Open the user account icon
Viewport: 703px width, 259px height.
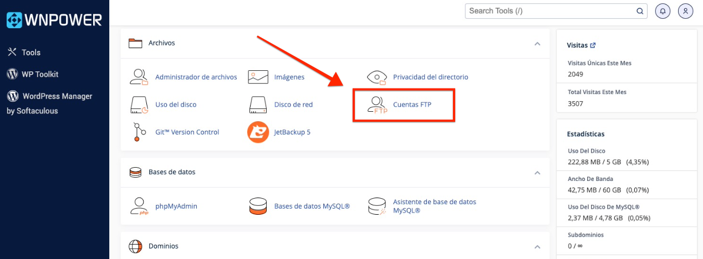686,11
